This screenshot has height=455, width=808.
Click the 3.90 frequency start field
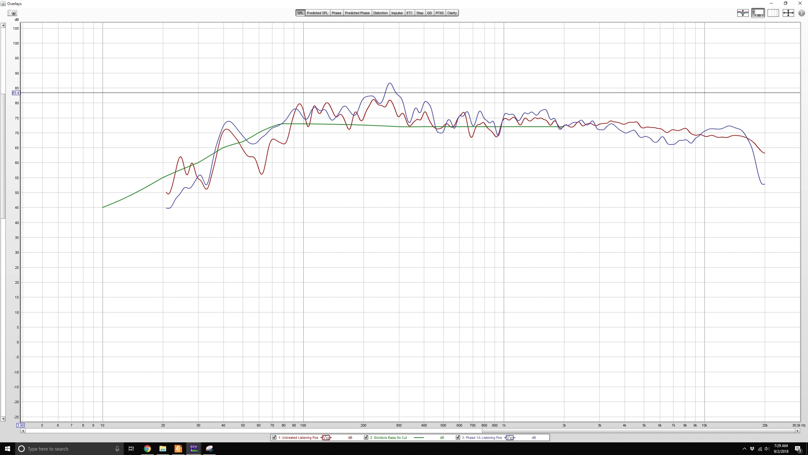tap(20, 425)
